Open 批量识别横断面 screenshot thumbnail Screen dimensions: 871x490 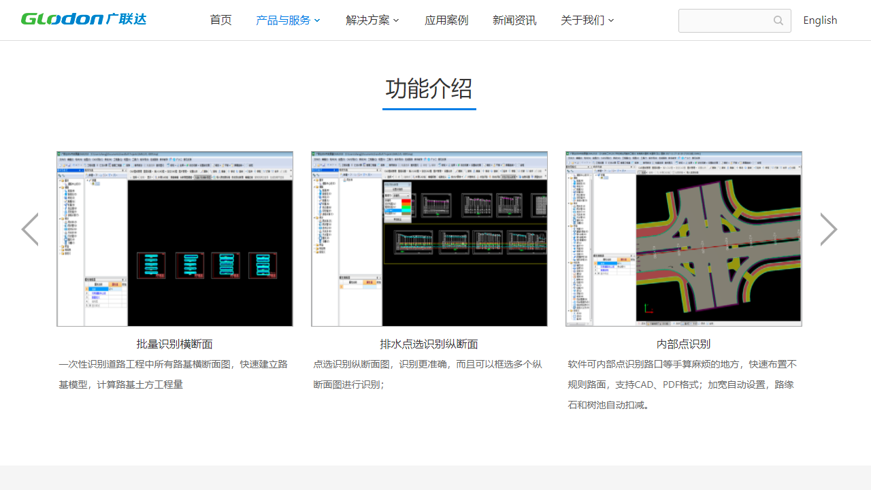pos(175,239)
